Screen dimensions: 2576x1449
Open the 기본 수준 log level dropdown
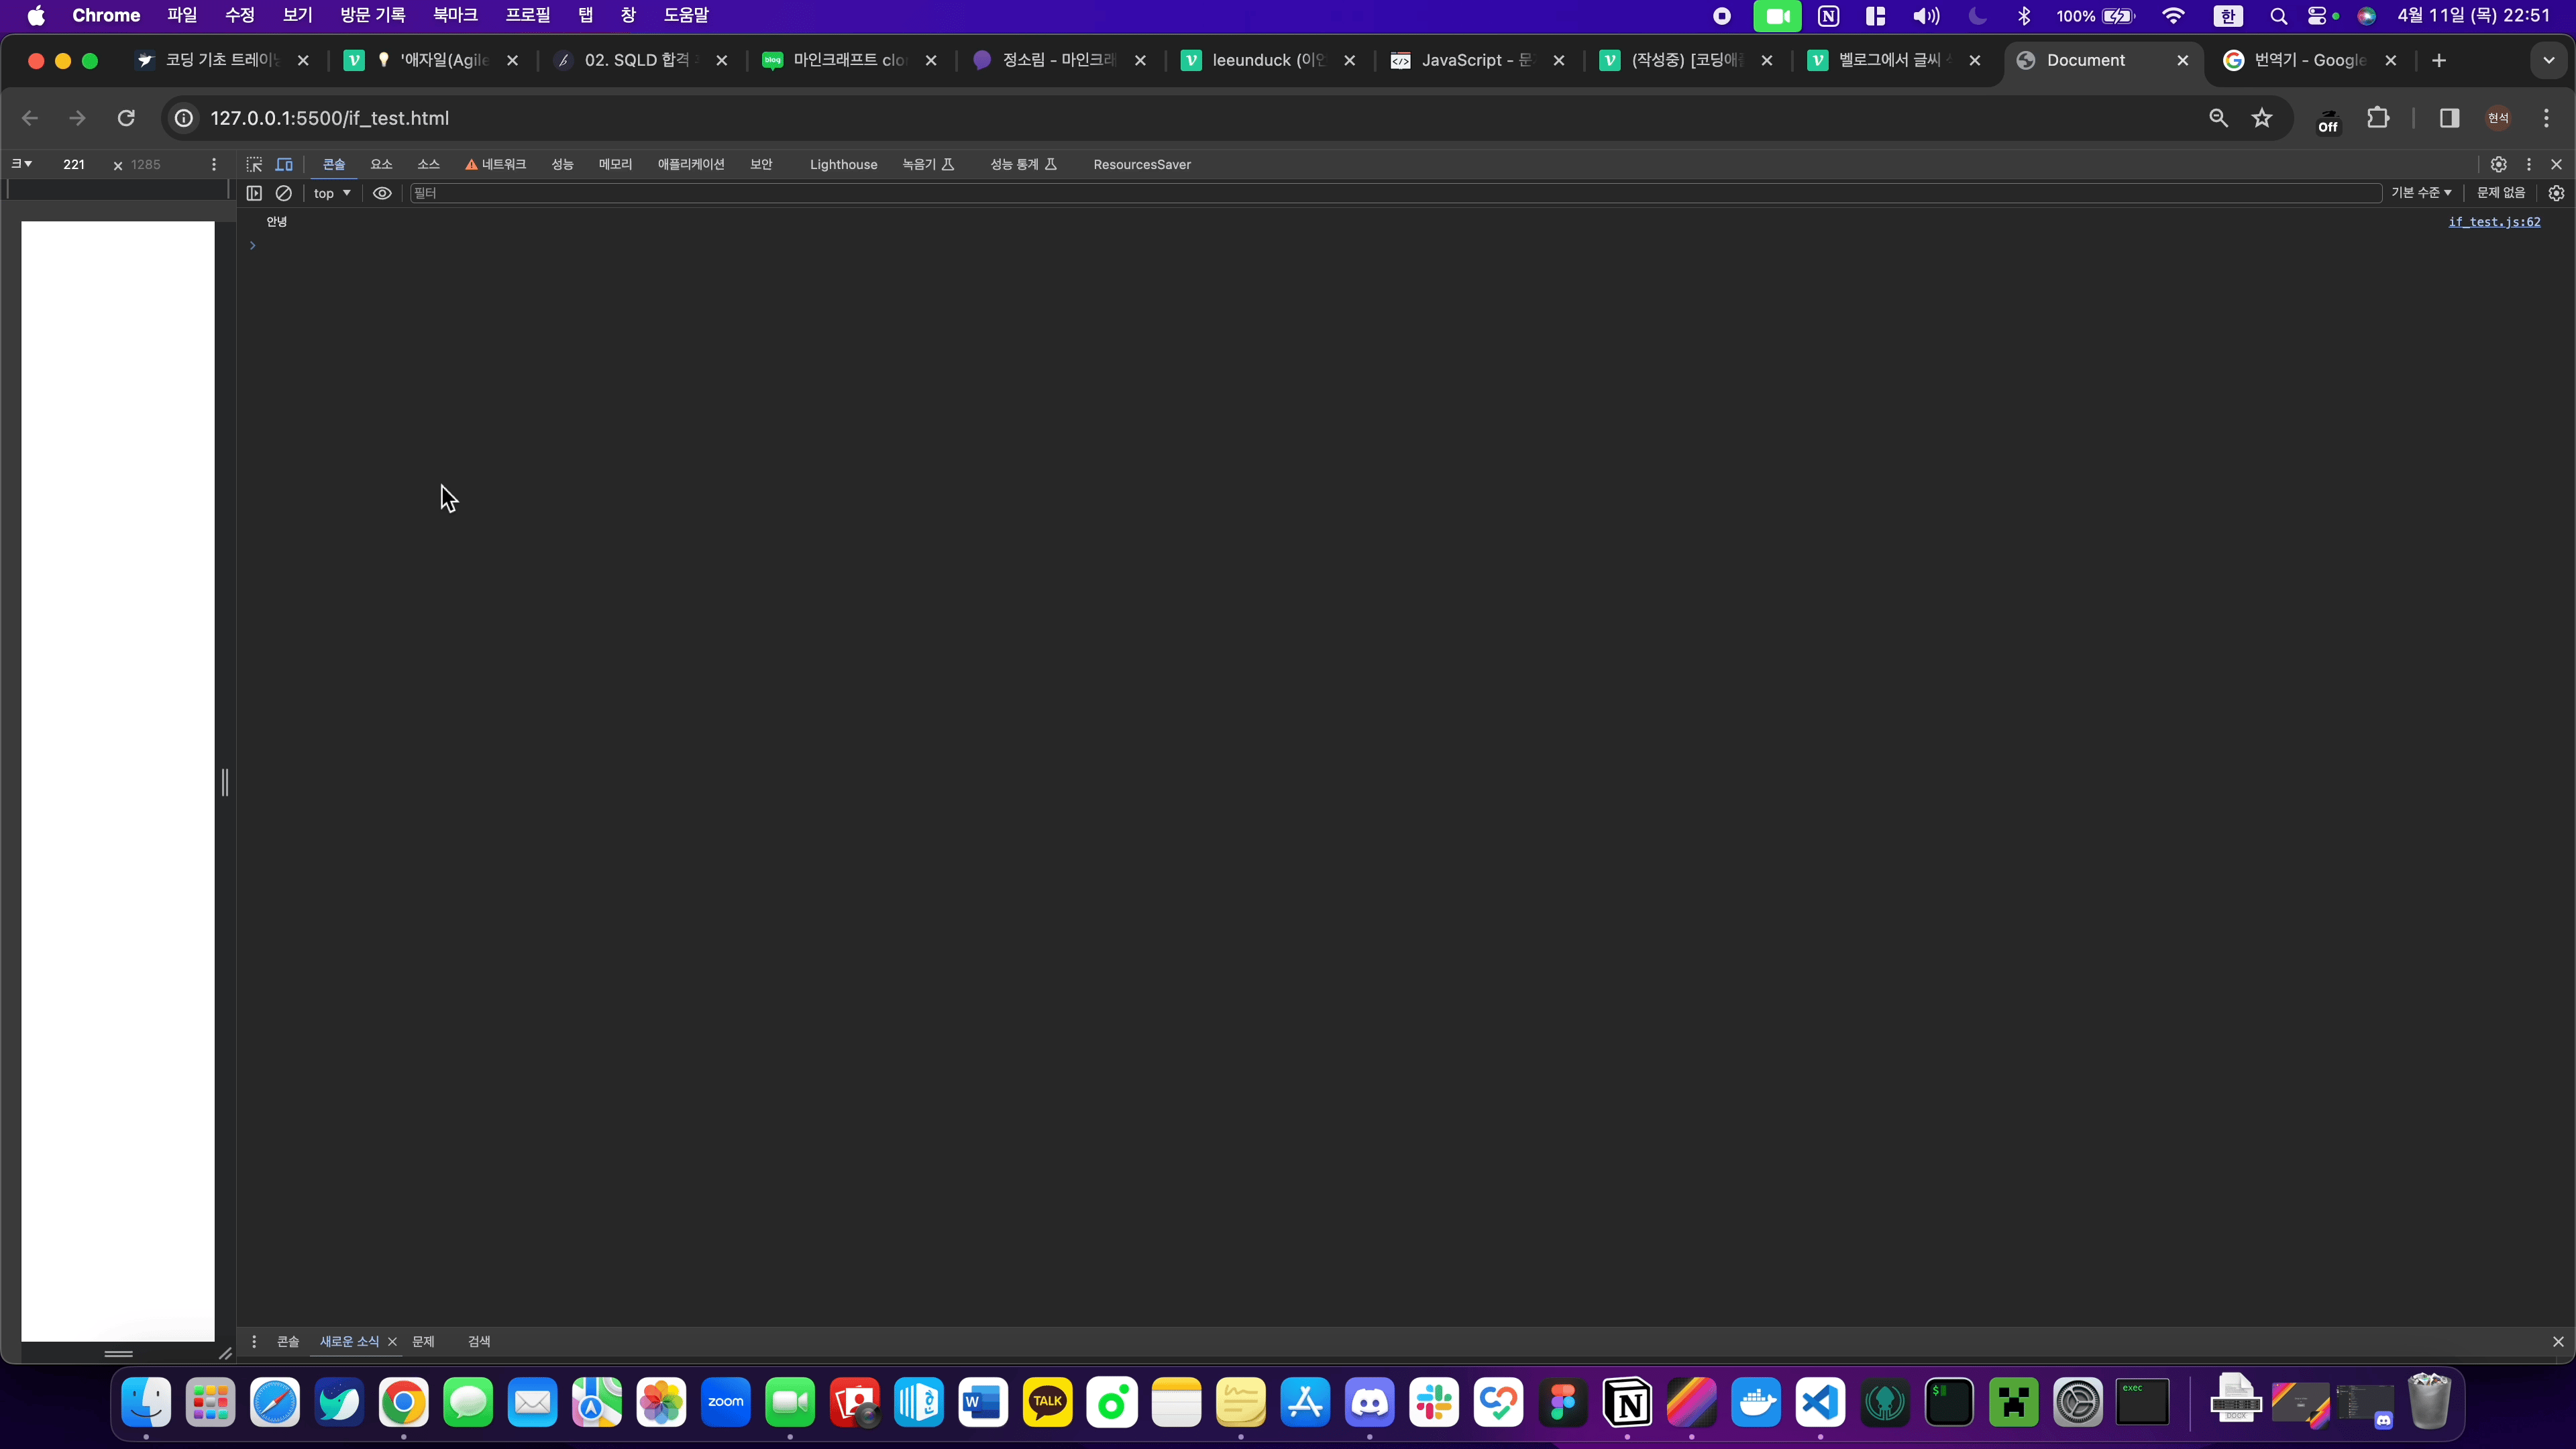click(2420, 193)
